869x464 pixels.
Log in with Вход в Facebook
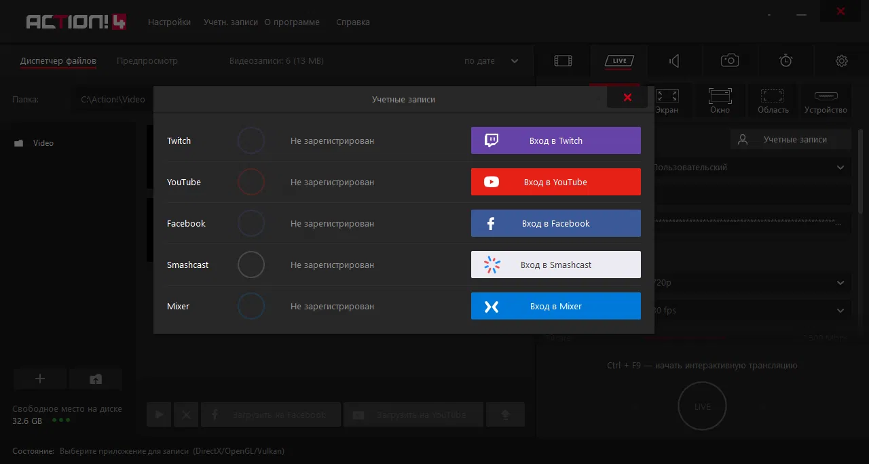tap(555, 223)
